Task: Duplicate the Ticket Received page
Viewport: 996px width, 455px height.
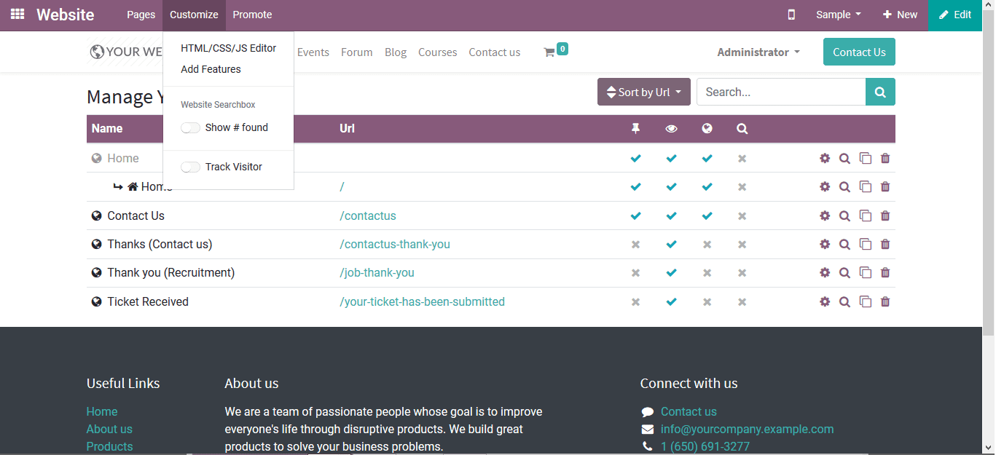Action: click(x=865, y=301)
